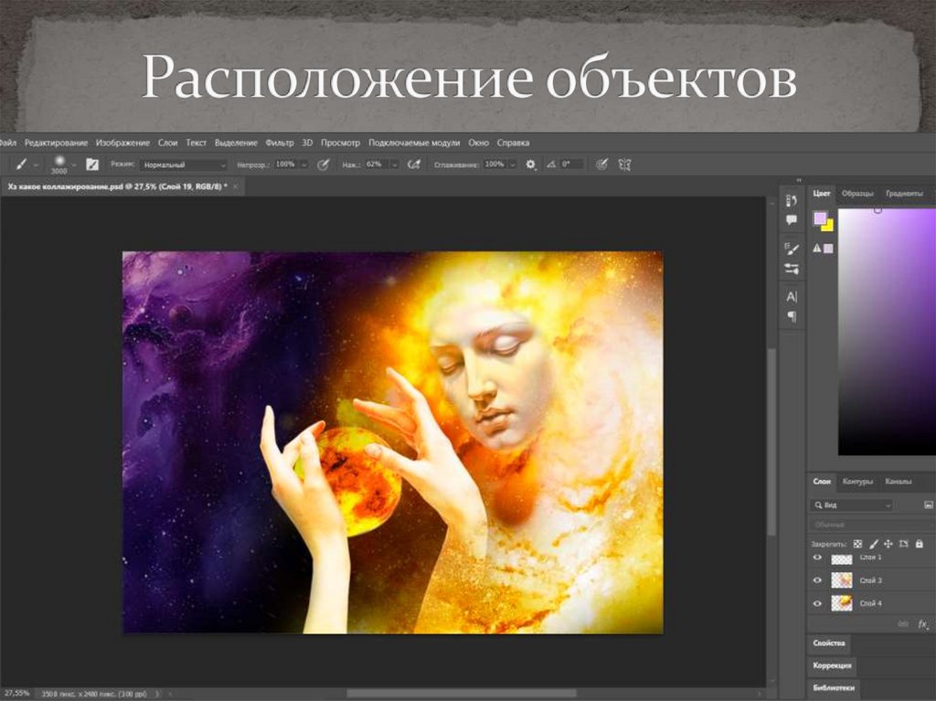The width and height of the screenshot is (936, 701).
Task: Hide the layer Слой 4
Action: click(x=816, y=603)
